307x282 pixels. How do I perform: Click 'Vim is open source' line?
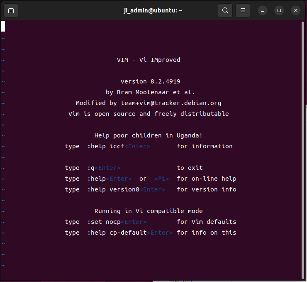[x=149, y=114]
